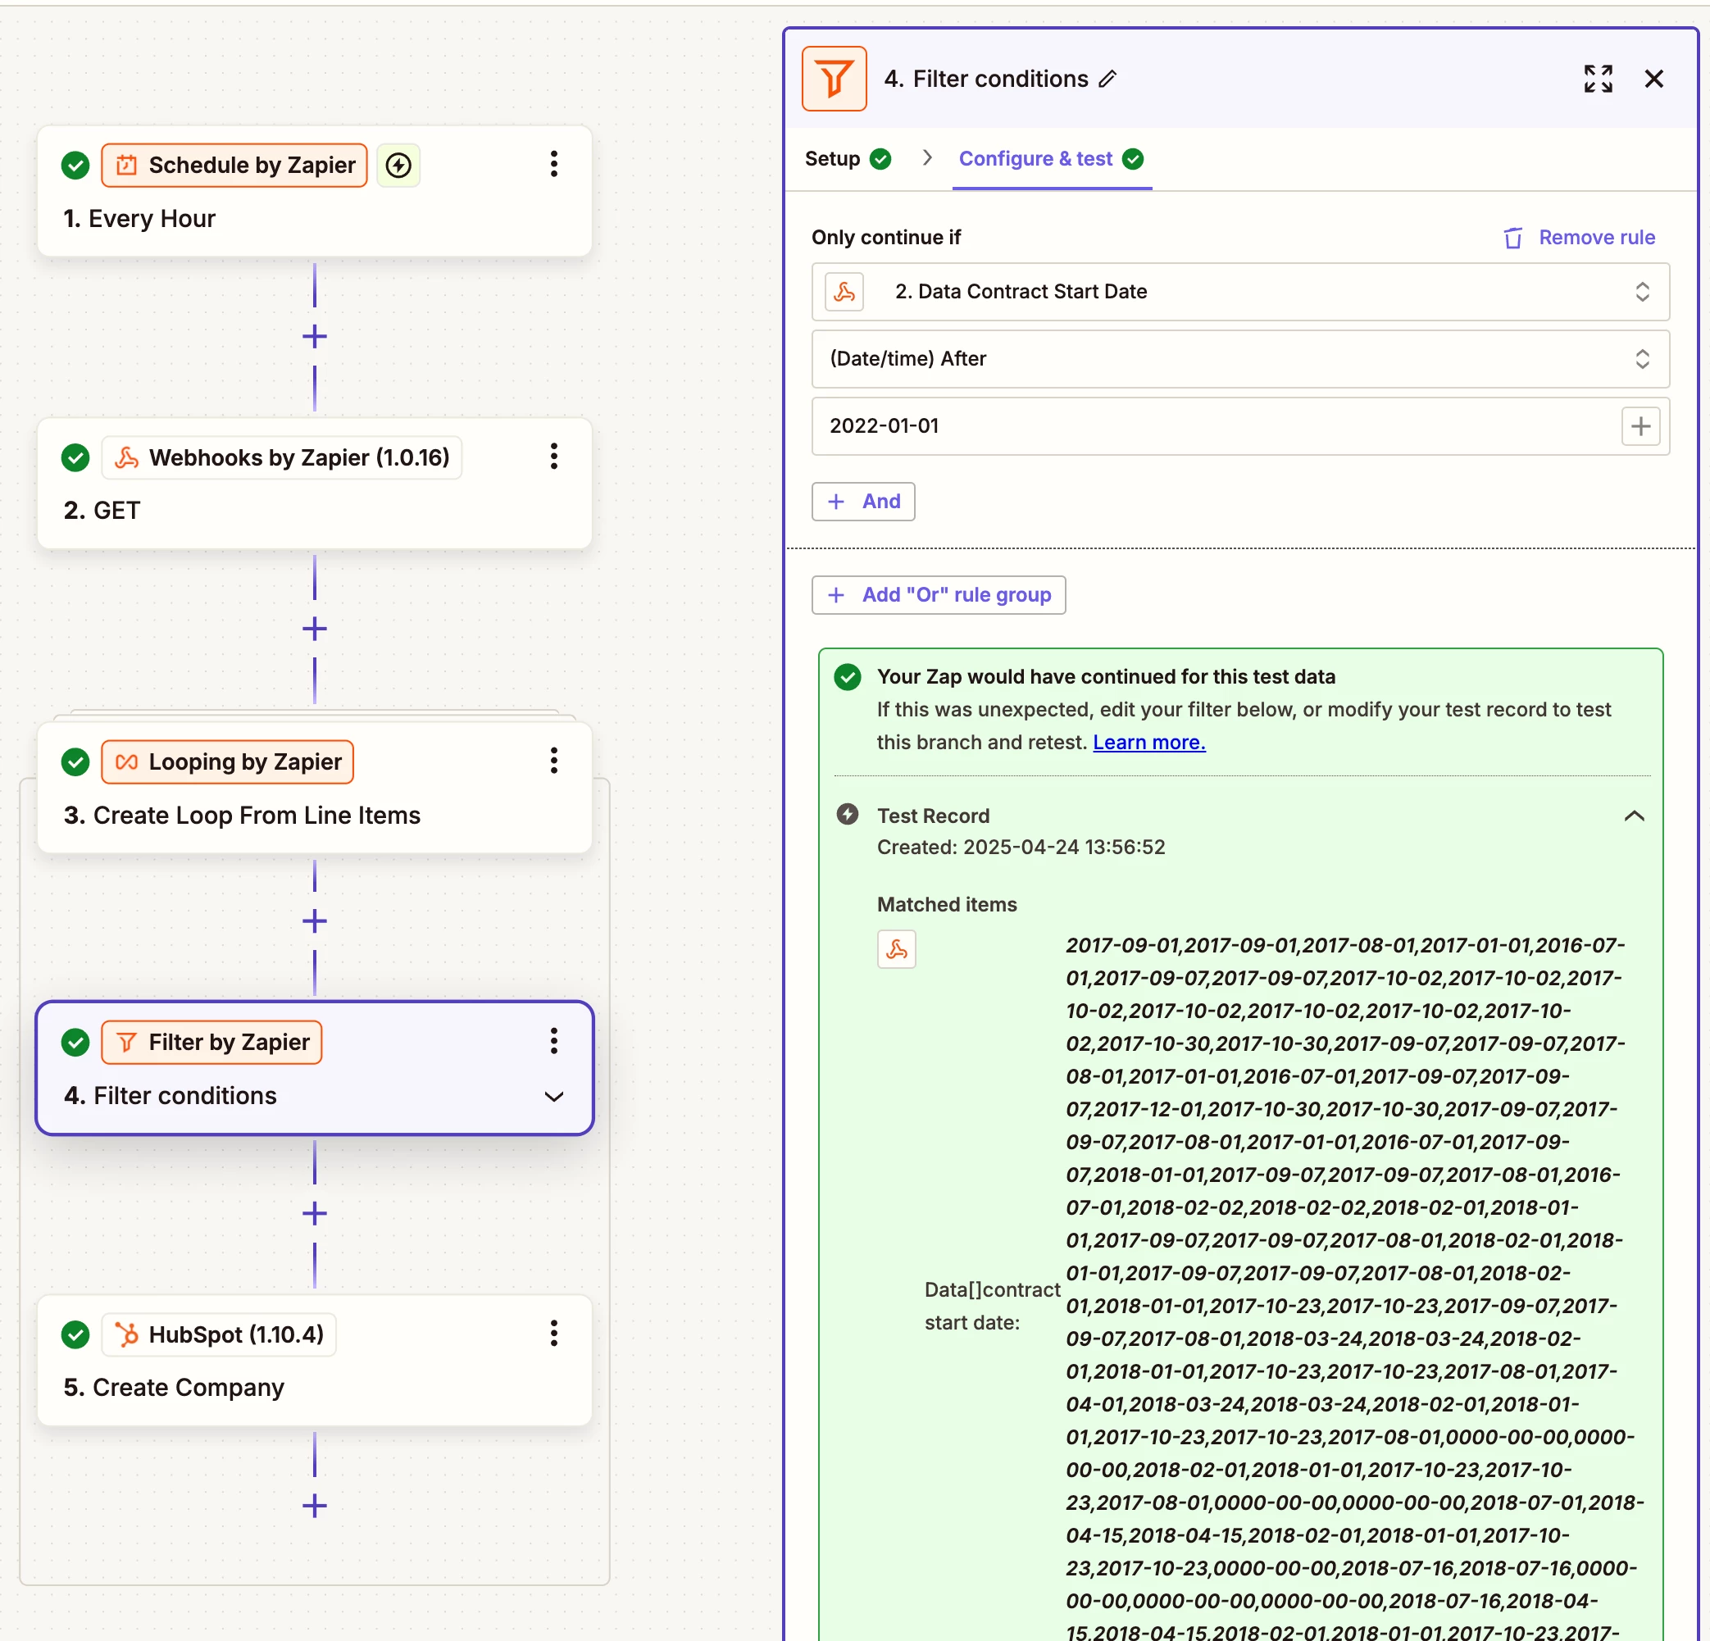Open three-dot menu for Looping by Zapier step
The image size is (1710, 1641).
(553, 761)
